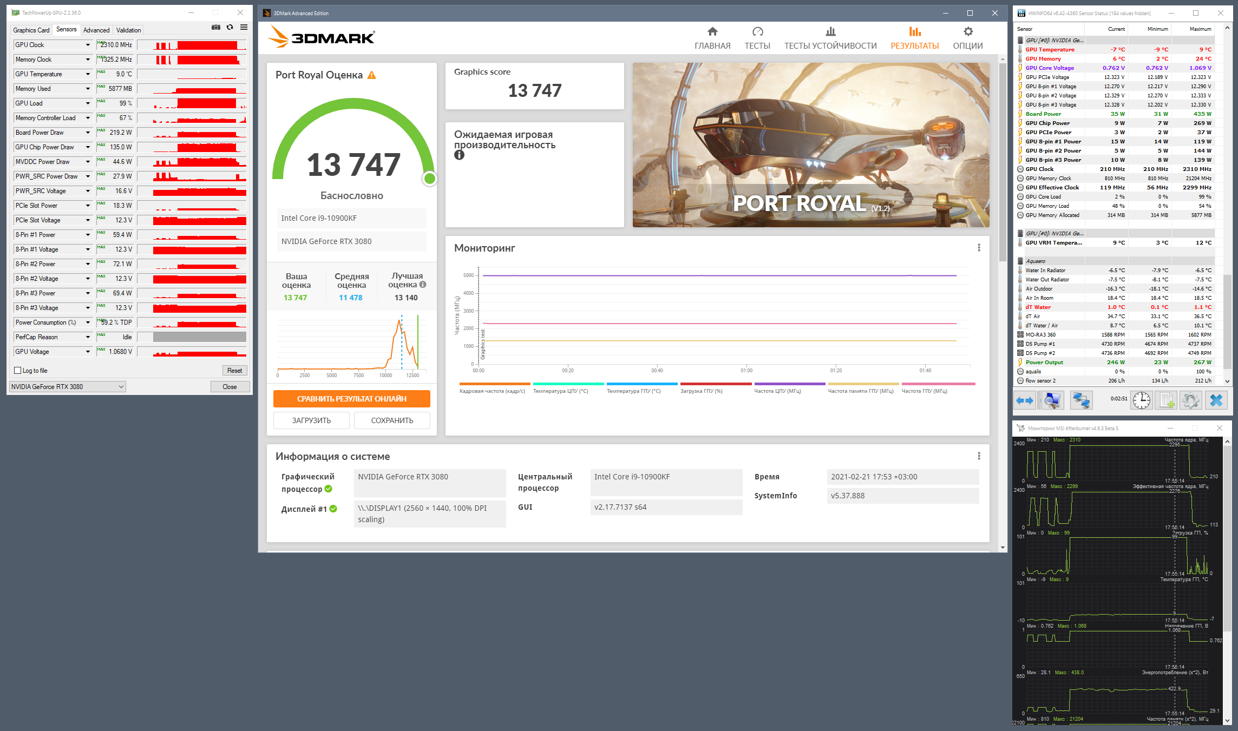Click СРАВНИТЬ РЕЗУЛЬТАТ ОНЛАЙН button

351,399
